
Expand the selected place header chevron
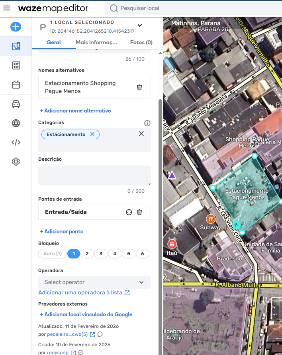139,26
